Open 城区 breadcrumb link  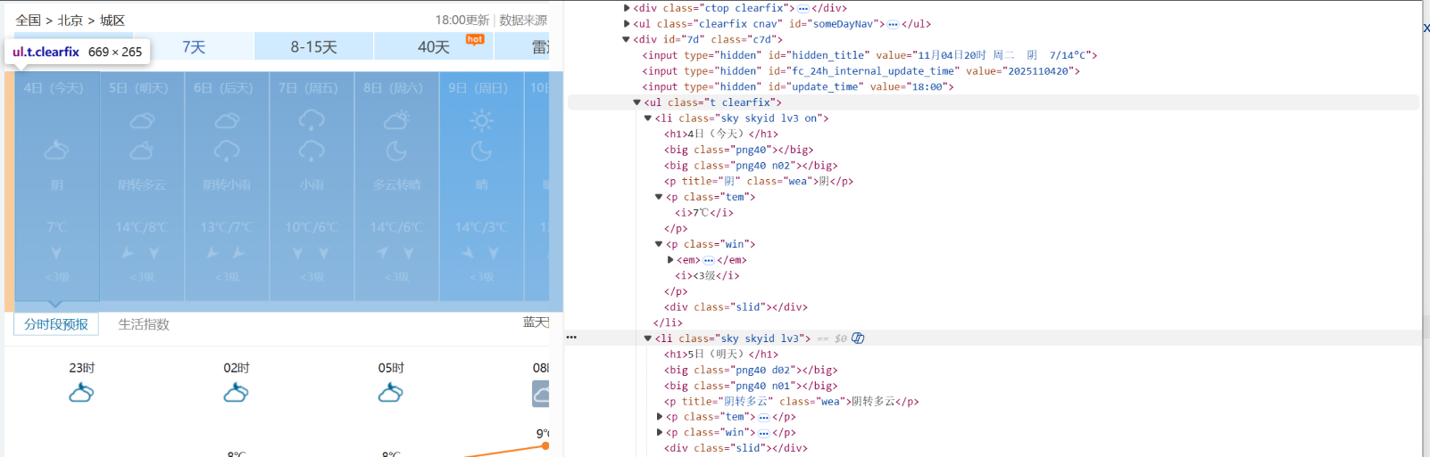(x=112, y=20)
